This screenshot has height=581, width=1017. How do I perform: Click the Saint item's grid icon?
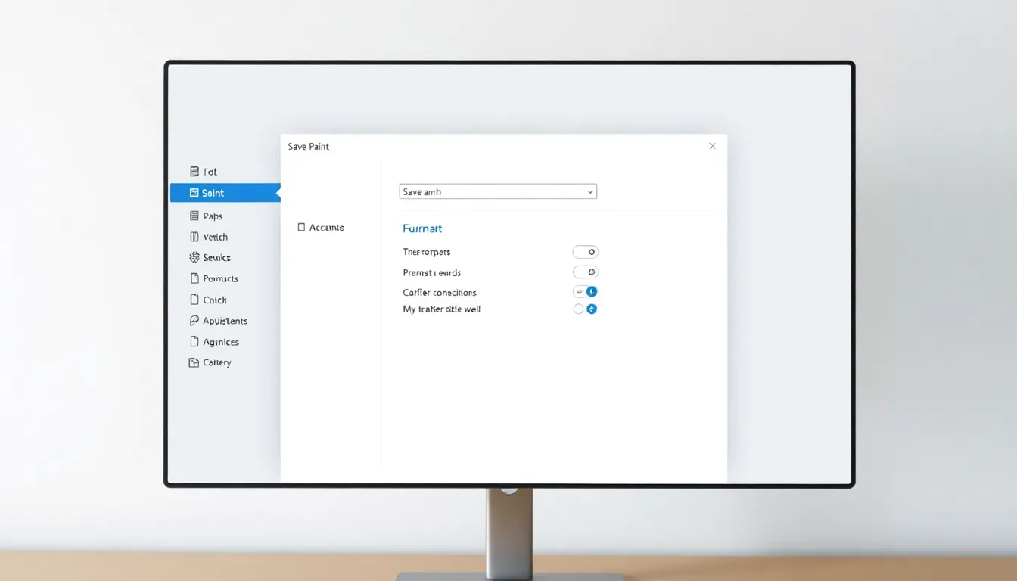[x=194, y=193]
